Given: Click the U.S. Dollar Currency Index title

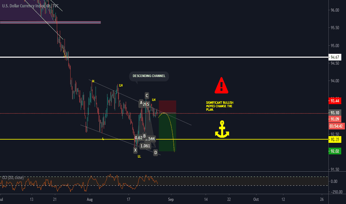Looking at the screenshot, I should [x=30, y=6].
